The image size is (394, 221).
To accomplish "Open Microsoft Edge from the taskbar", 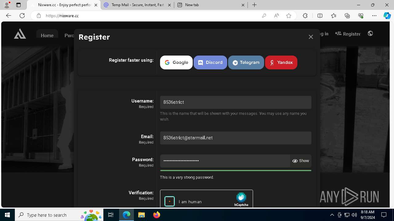I will [127, 215].
